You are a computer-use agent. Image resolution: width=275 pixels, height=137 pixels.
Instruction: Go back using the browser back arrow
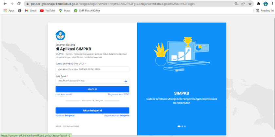5,4
